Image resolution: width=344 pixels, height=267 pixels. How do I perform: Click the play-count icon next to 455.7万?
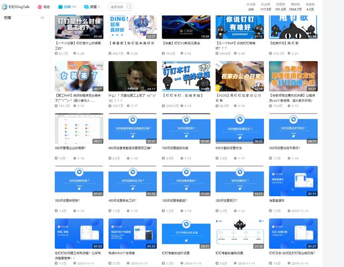pyautogui.click(x=110, y=54)
